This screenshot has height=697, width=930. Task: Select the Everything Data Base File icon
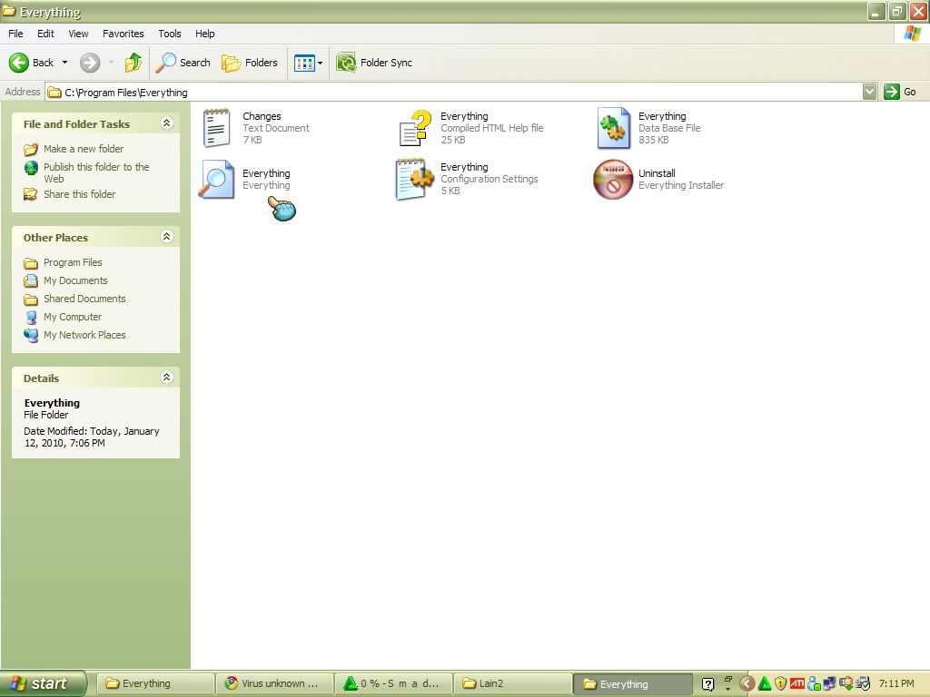point(613,127)
